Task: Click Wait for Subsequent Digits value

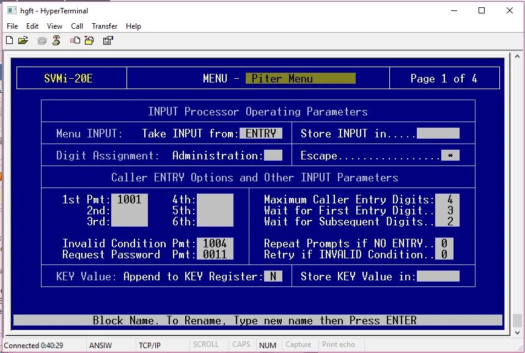Action: click(447, 221)
